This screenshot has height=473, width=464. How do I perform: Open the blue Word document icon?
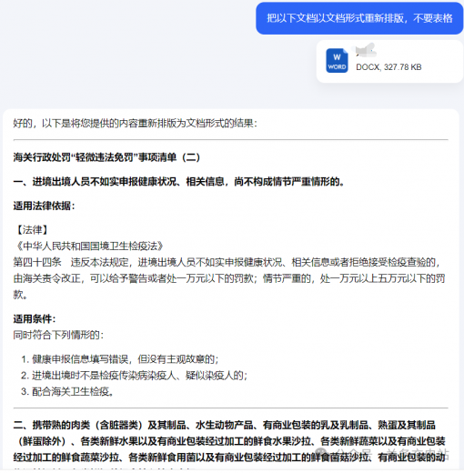[x=337, y=61]
